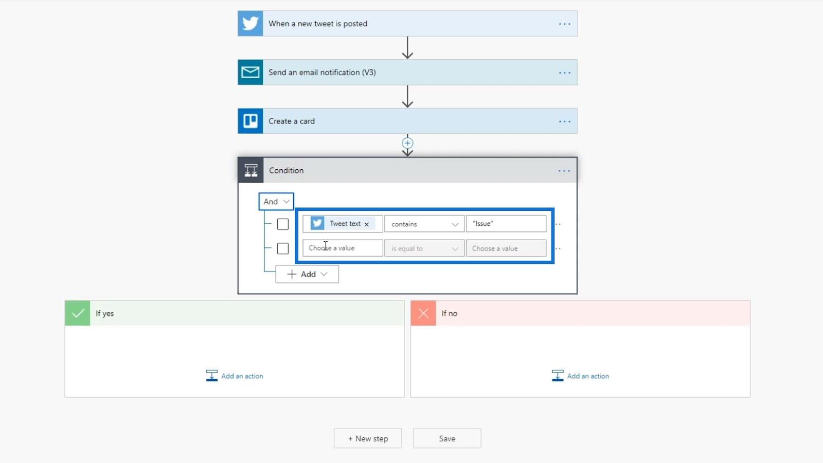Click the New step button
Image resolution: width=823 pixels, height=463 pixels.
coord(368,438)
